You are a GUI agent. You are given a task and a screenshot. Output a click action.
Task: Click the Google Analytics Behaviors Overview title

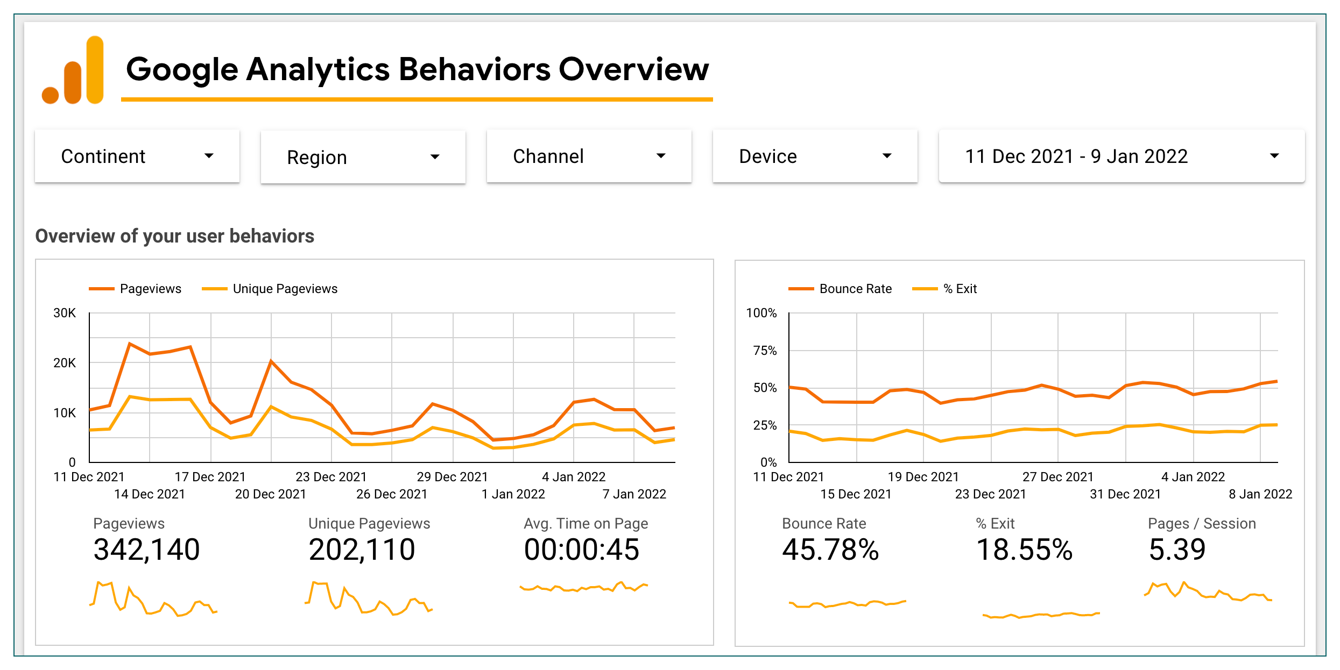[x=418, y=69]
